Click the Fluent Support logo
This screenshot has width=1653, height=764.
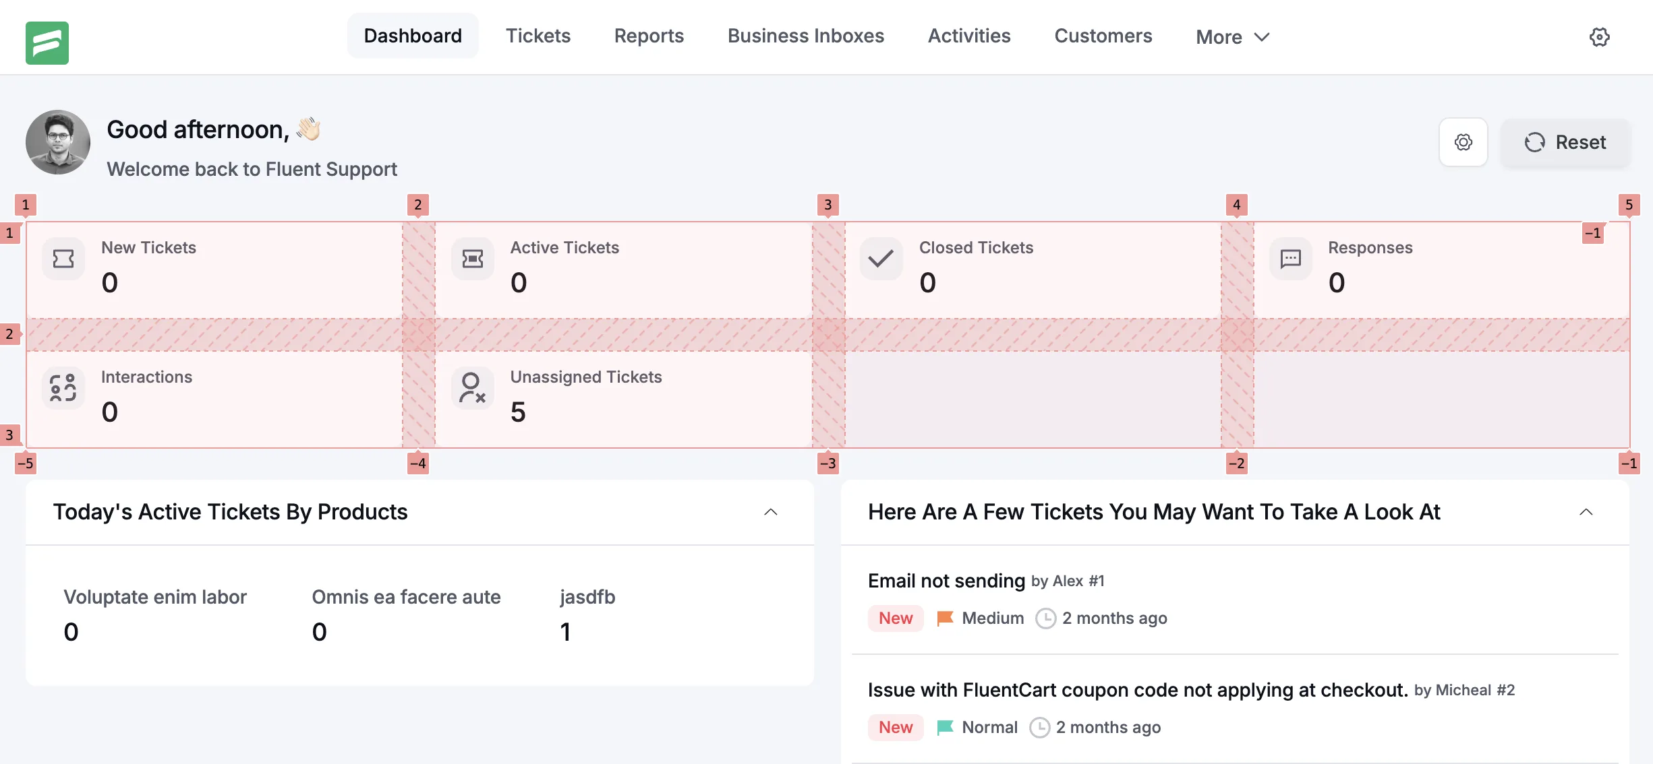(x=48, y=42)
